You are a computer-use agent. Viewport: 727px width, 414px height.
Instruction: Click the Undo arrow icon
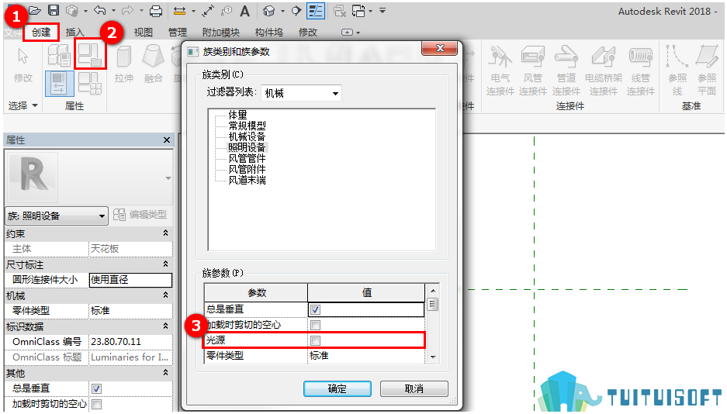point(99,10)
